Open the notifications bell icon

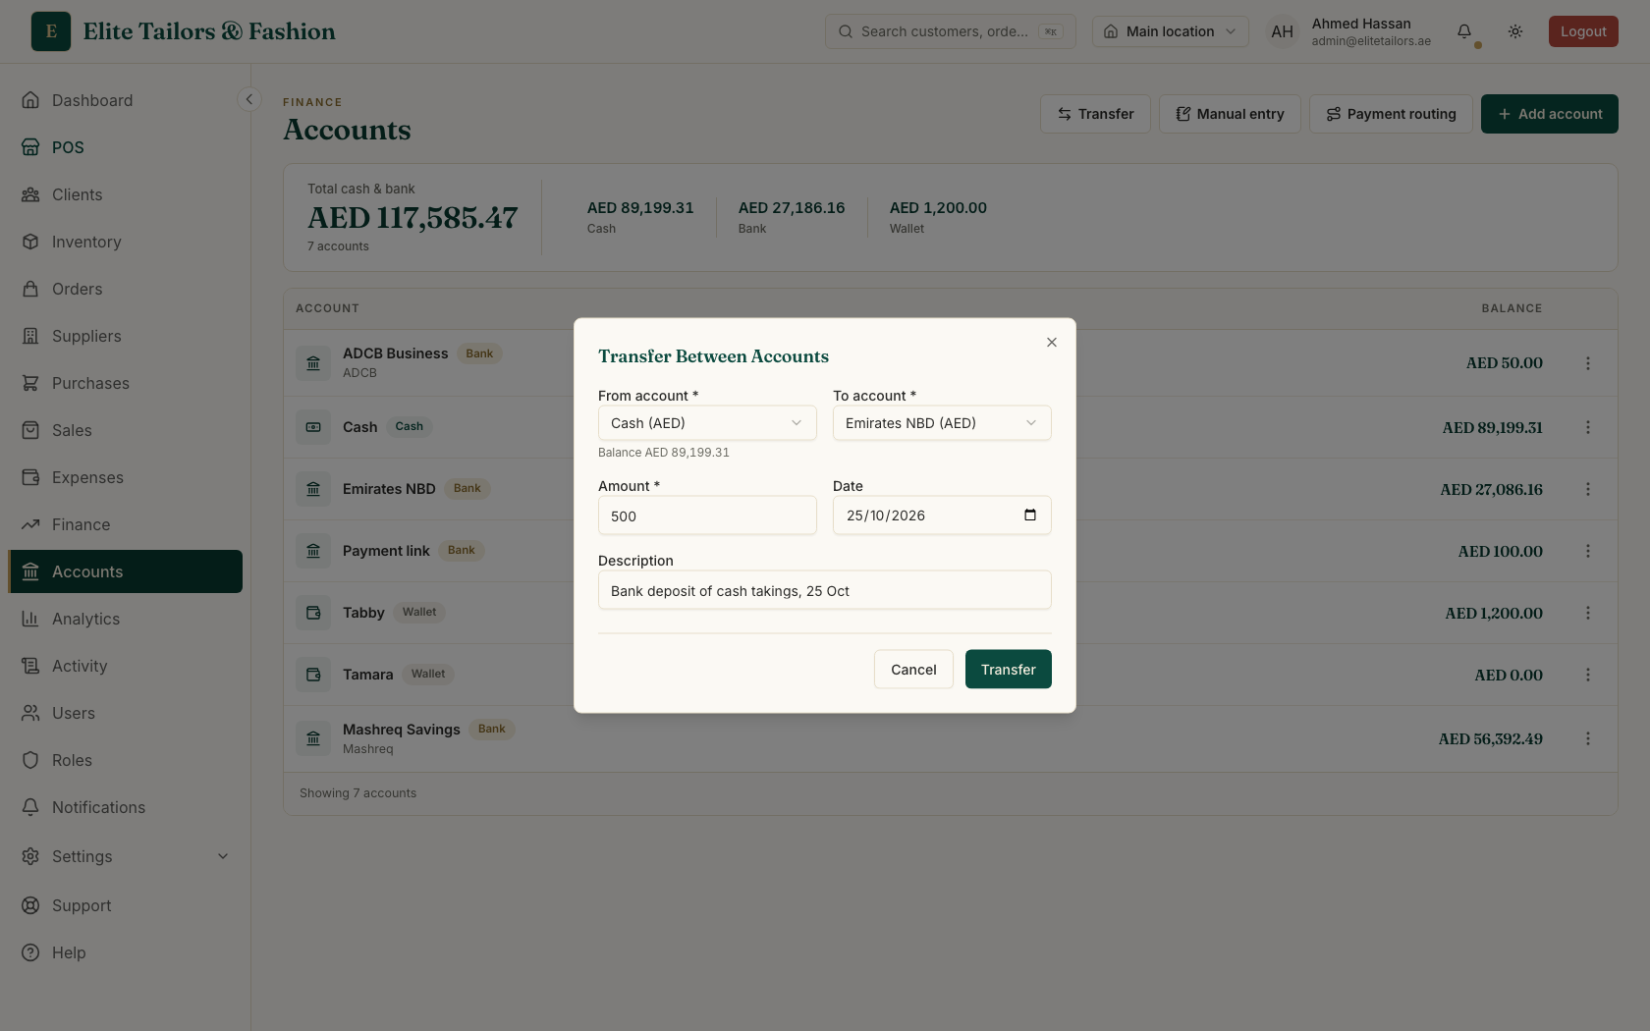pyautogui.click(x=1464, y=31)
